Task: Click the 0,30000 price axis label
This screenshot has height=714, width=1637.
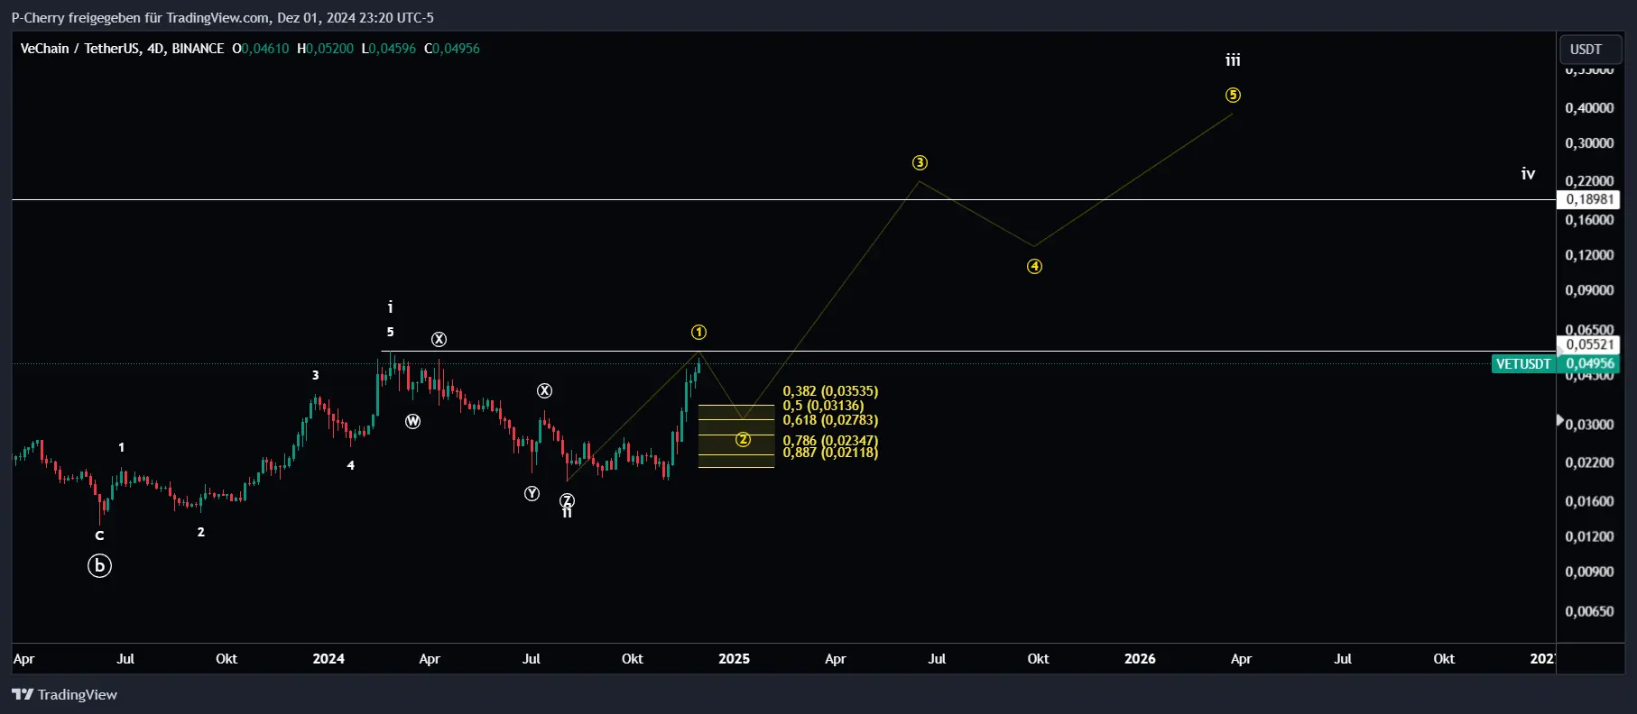Action: 1589,143
